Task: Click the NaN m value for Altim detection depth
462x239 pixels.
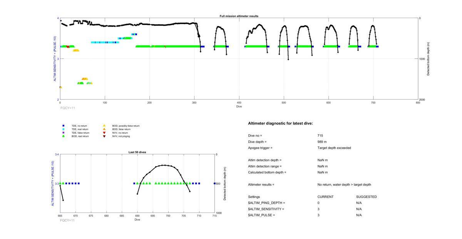Action: 323,160
